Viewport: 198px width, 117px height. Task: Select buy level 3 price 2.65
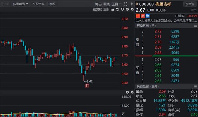(x=158, y=70)
